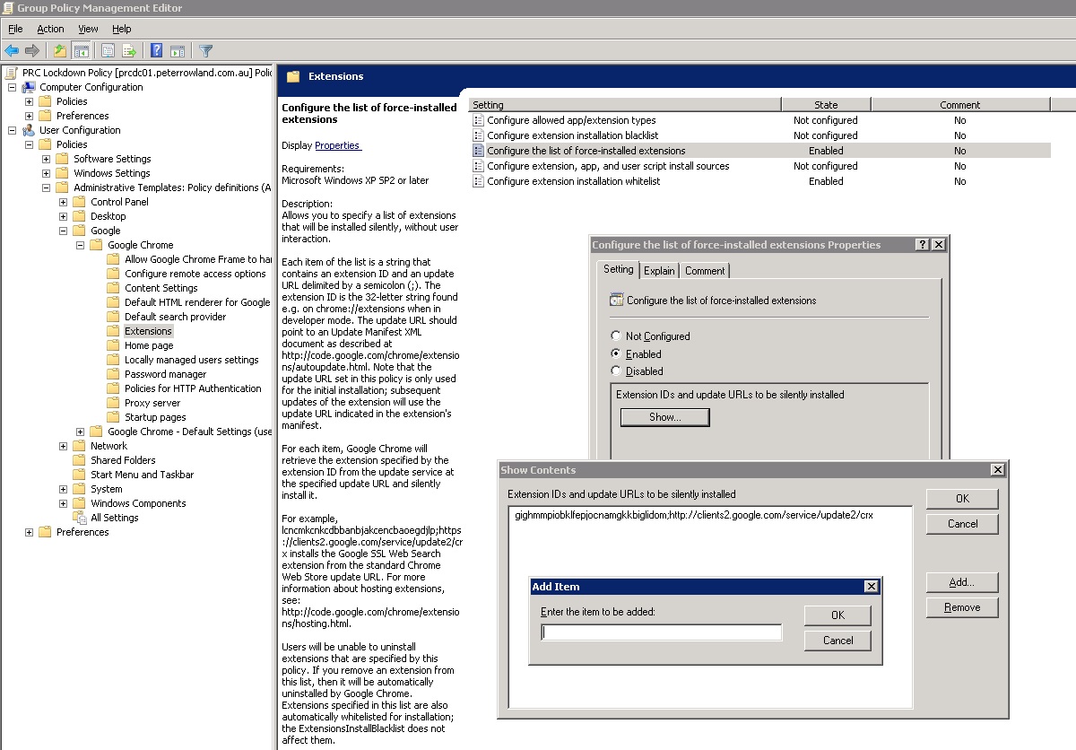Click the Filter toolbar icon
Screen dimensions: 1076x750
pos(204,50)
